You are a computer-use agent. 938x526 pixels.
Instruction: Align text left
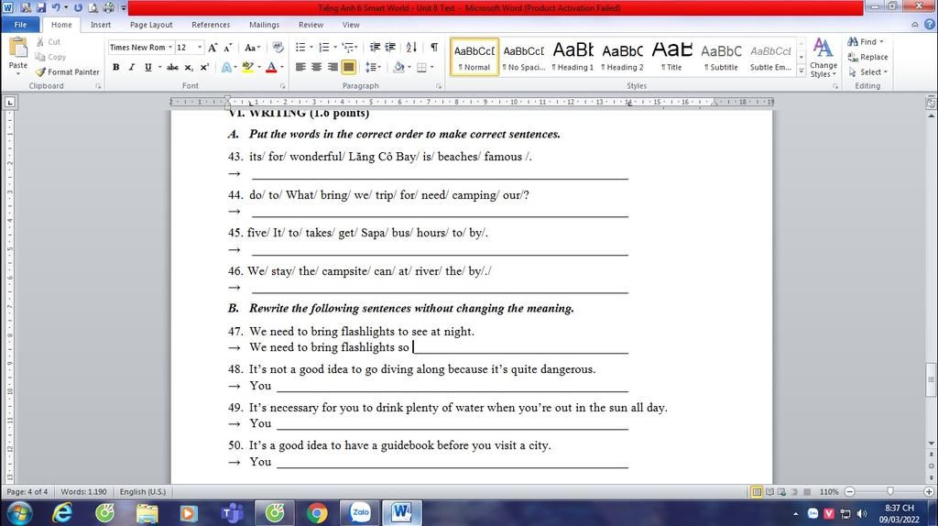click(x=300, y=67)
